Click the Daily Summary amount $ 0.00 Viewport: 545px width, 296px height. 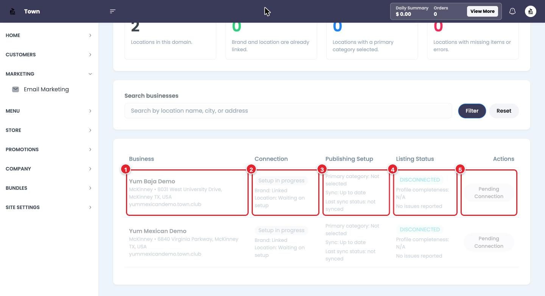pos(403,14)
